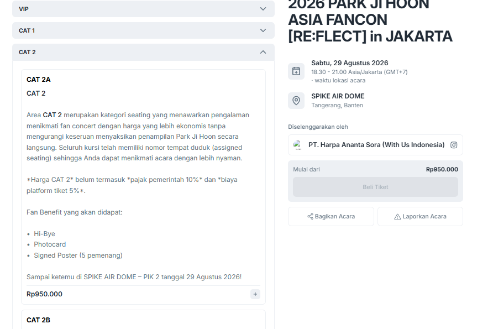
Task: Collapse the CAT 2 ticket category
Action: [x=143, y=52]
